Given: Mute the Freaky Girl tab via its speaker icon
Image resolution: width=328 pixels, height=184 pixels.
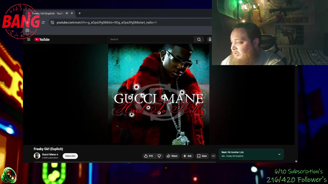Looking at the screenshot, I should click(x=67, y=13).
